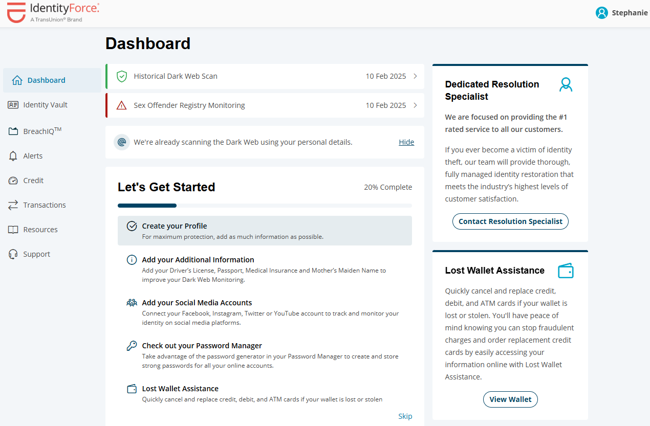Viewport: 650px width, 426px height.
Task: Click the Stephanie username text
Action: click(630, 13)
